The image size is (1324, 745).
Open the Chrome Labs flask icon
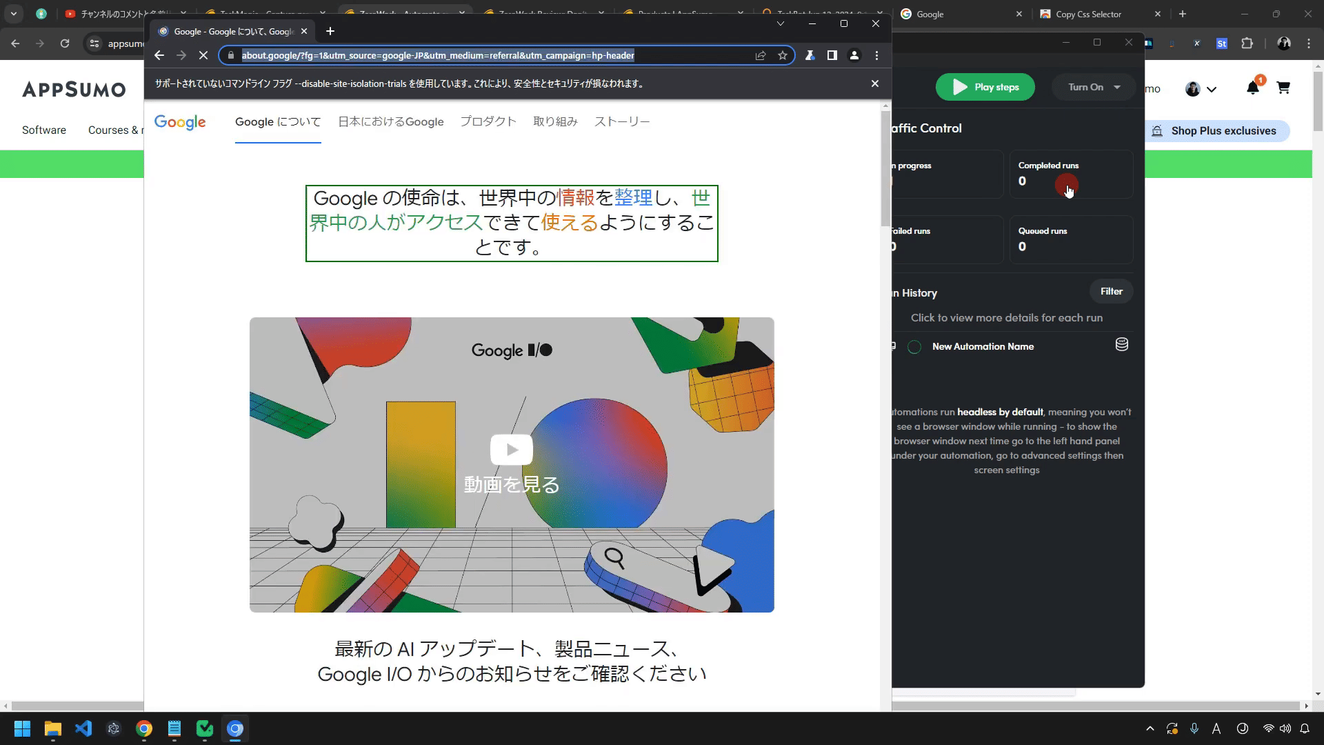pyautogui.click(x=810, y=55)
